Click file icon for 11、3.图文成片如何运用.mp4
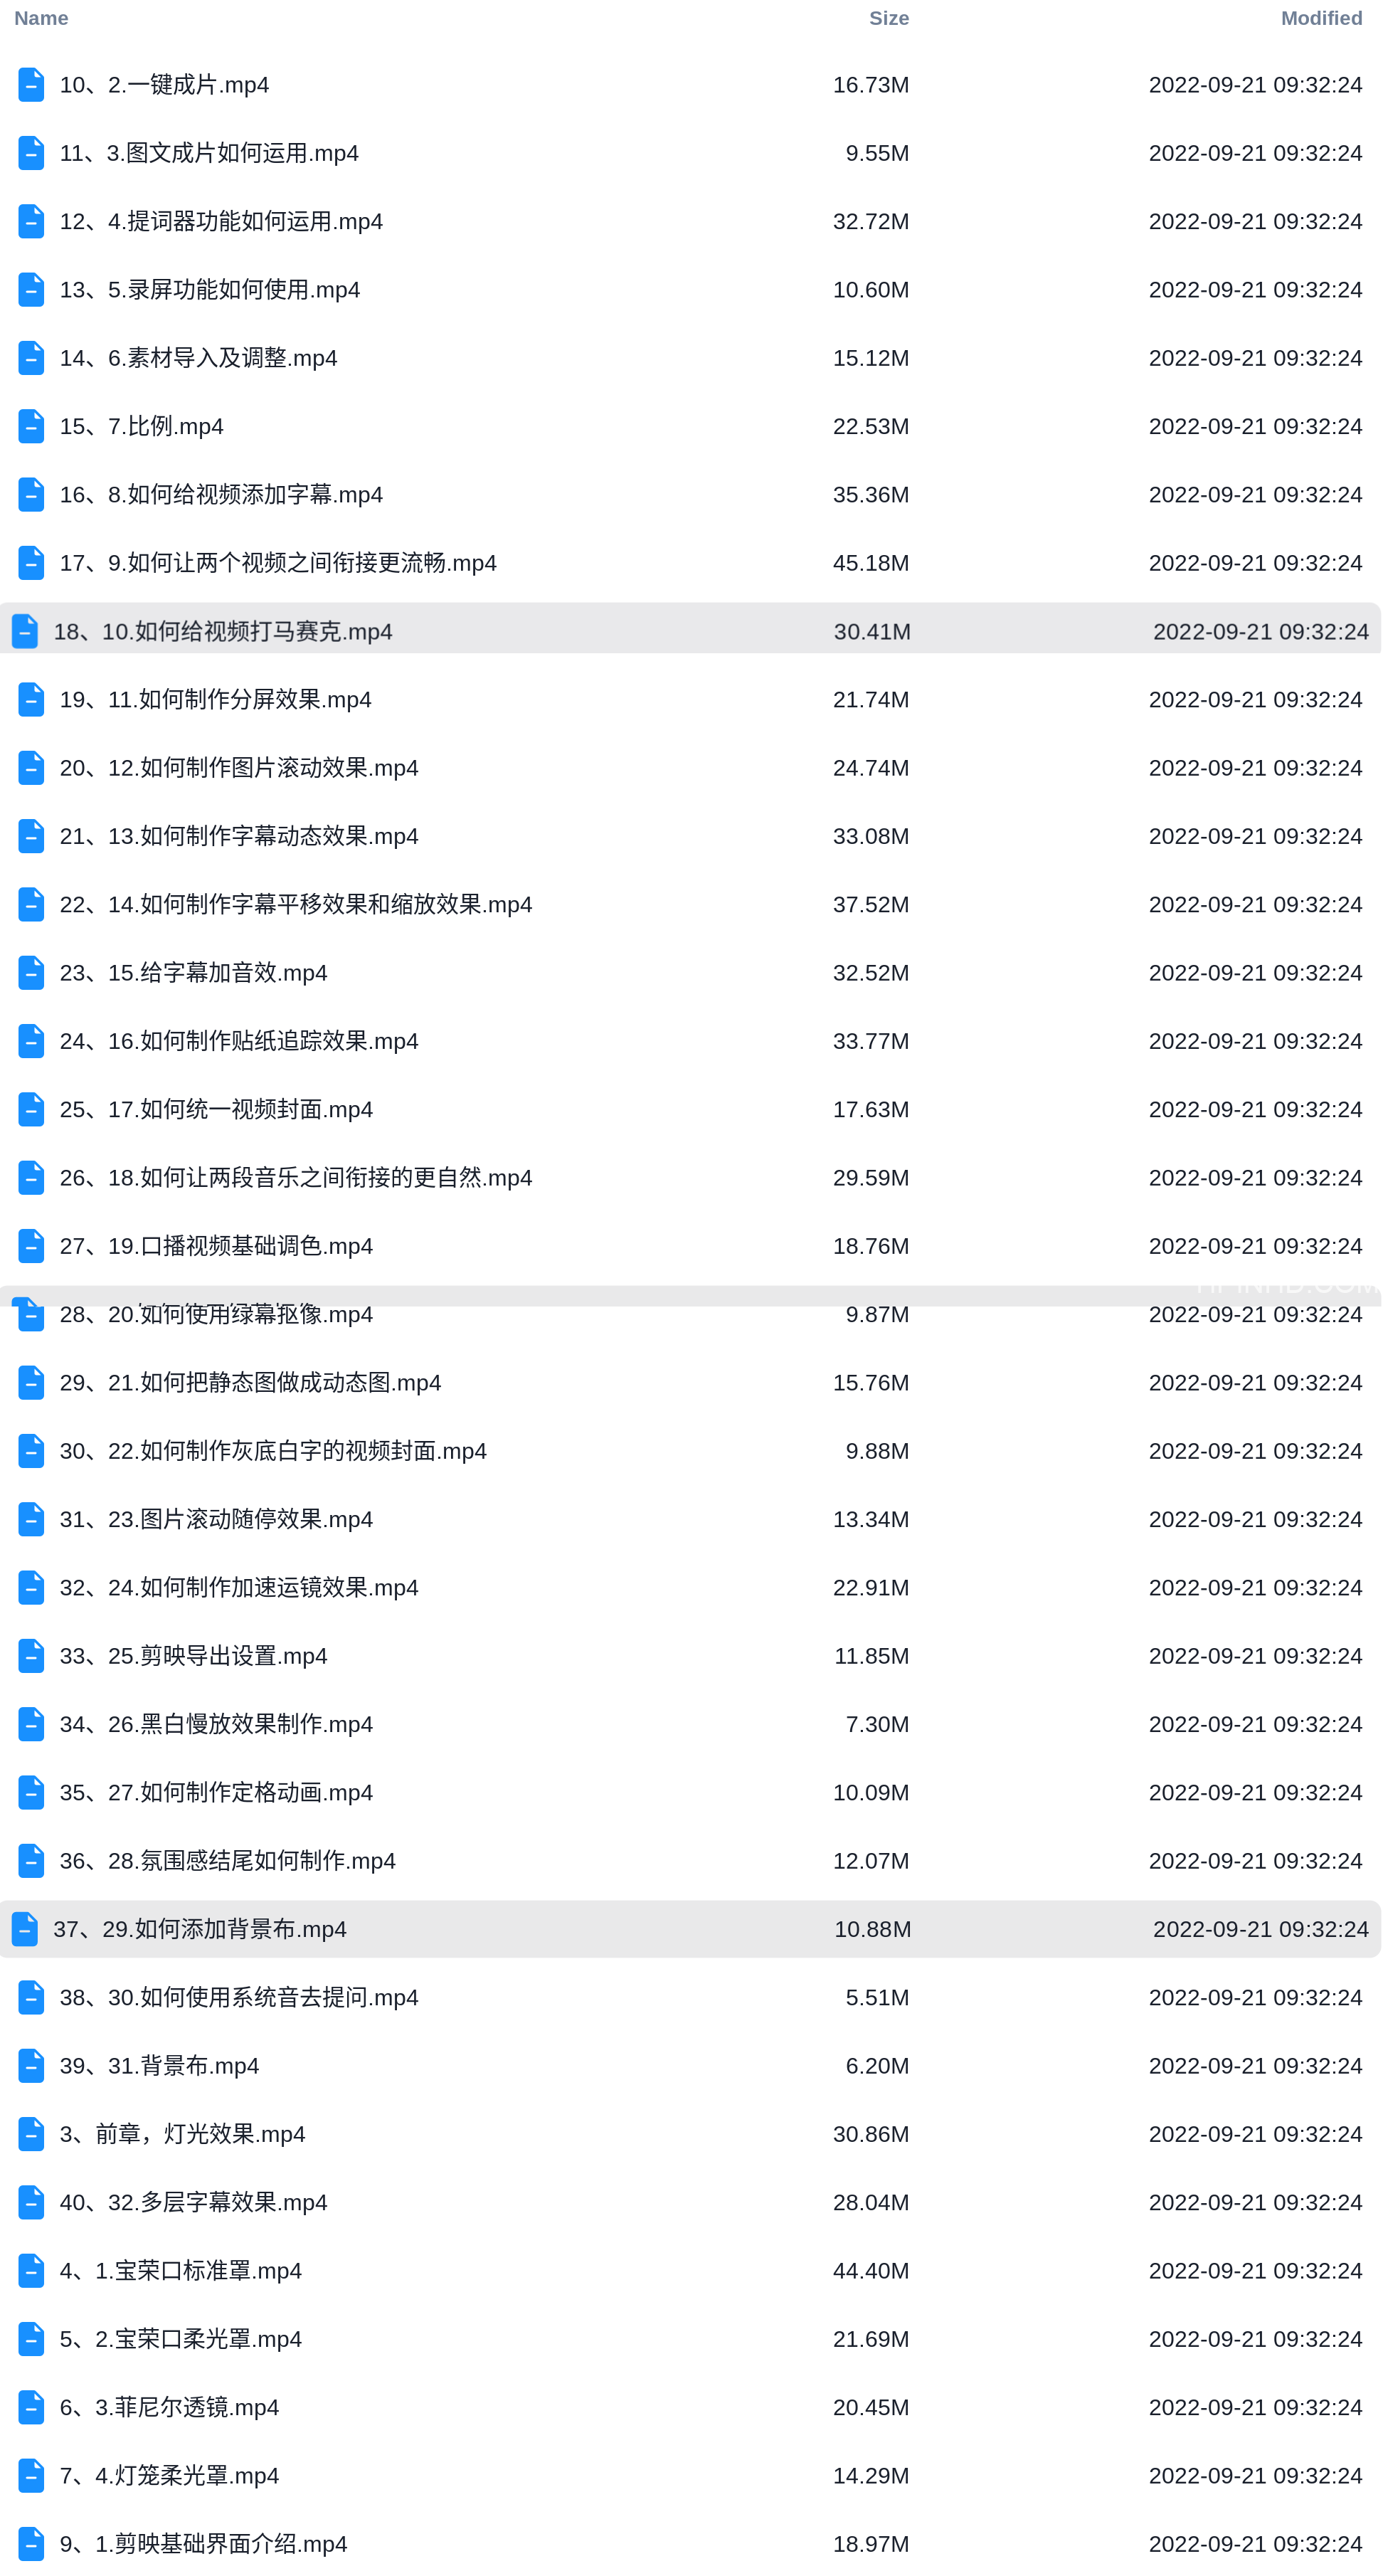The height and width of the screenshot is (2576, 1383). click(31, 153)
